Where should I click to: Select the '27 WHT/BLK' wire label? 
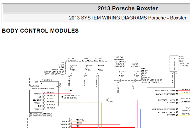point(46,80)
